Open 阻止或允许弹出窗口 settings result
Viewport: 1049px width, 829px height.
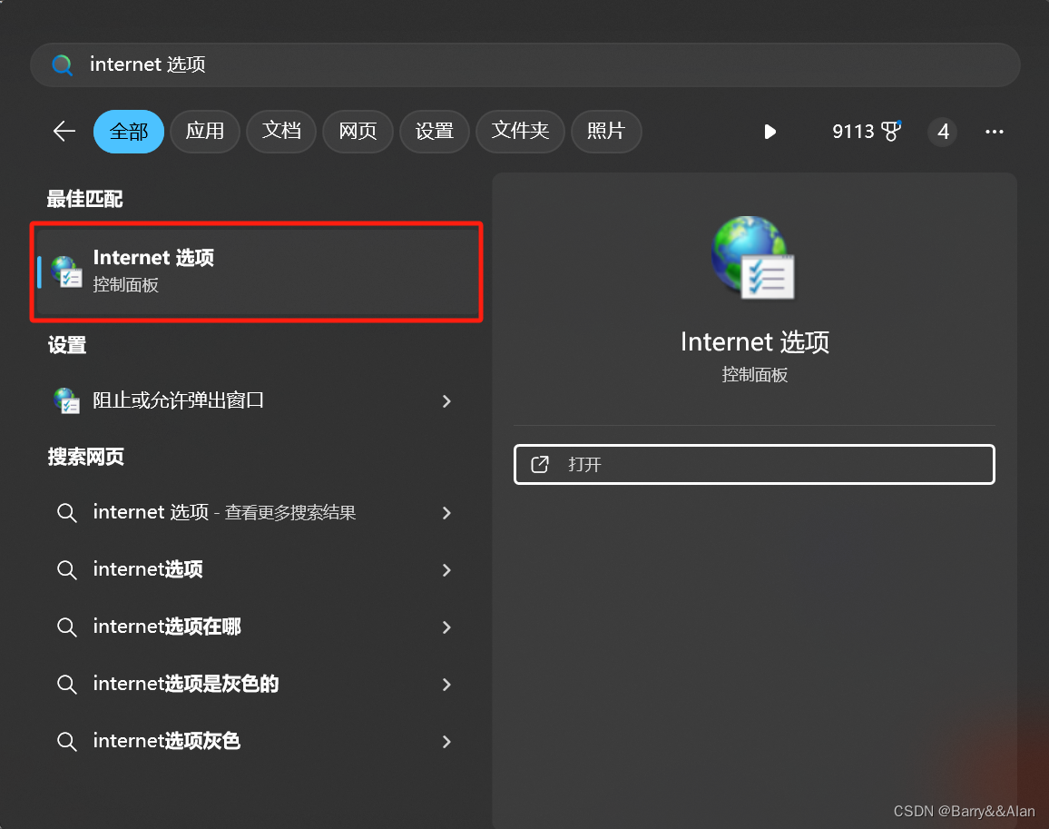(257, 400)
